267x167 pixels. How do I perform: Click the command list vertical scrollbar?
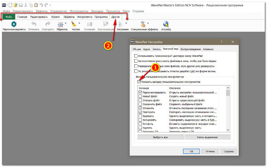pos(228,111)
